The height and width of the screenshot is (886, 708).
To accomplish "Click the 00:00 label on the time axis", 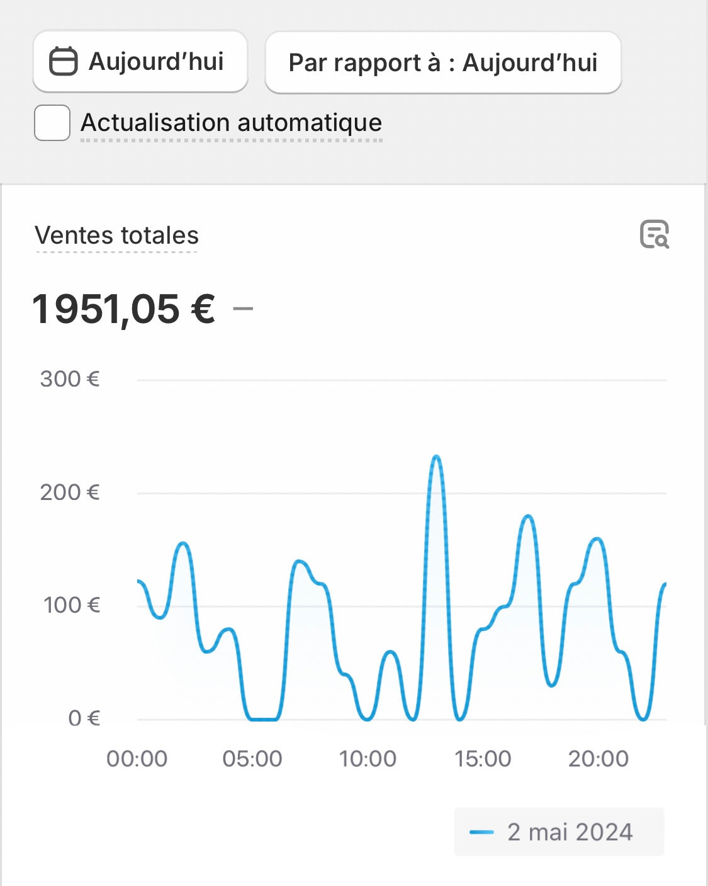I will click(137, 759).
